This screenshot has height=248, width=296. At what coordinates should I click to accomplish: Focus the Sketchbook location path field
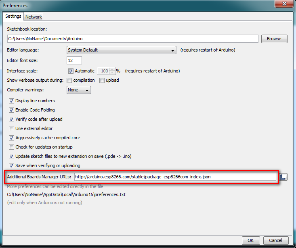click(x=133, y=39)
